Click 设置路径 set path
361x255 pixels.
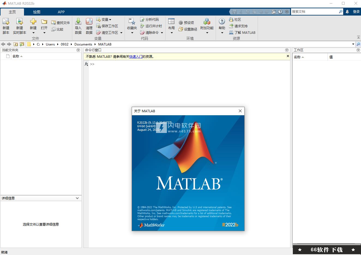pos(188,29)
